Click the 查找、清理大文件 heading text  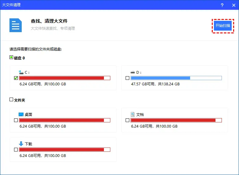click(x=49, y=21)
